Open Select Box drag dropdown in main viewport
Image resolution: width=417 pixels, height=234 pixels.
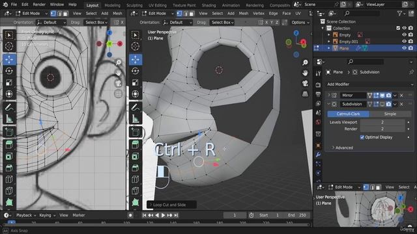click(222, 23)
